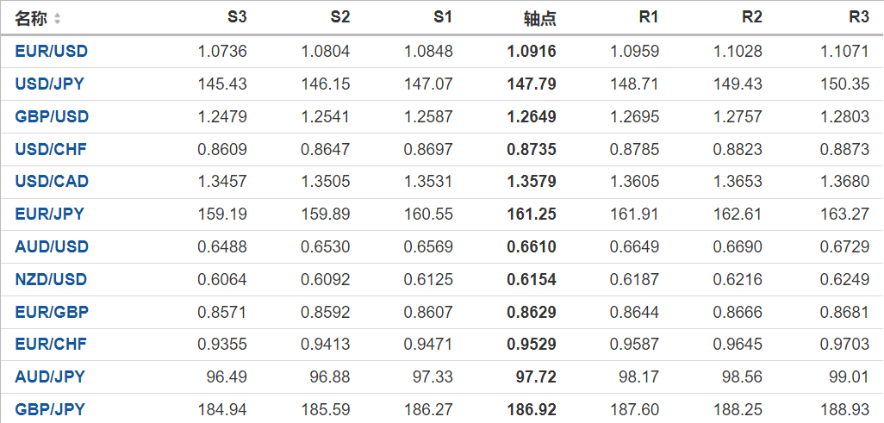Image resolution: width=884 pixels, height=423 pixels.
Task: Open the USD/CHF pair link
Action: coord(50,150)
